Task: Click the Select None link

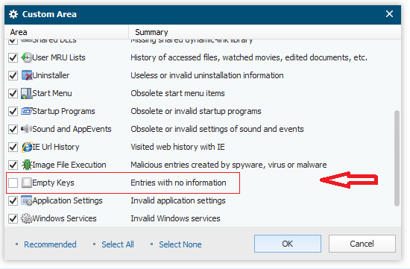Action: [x=180, y=244]
